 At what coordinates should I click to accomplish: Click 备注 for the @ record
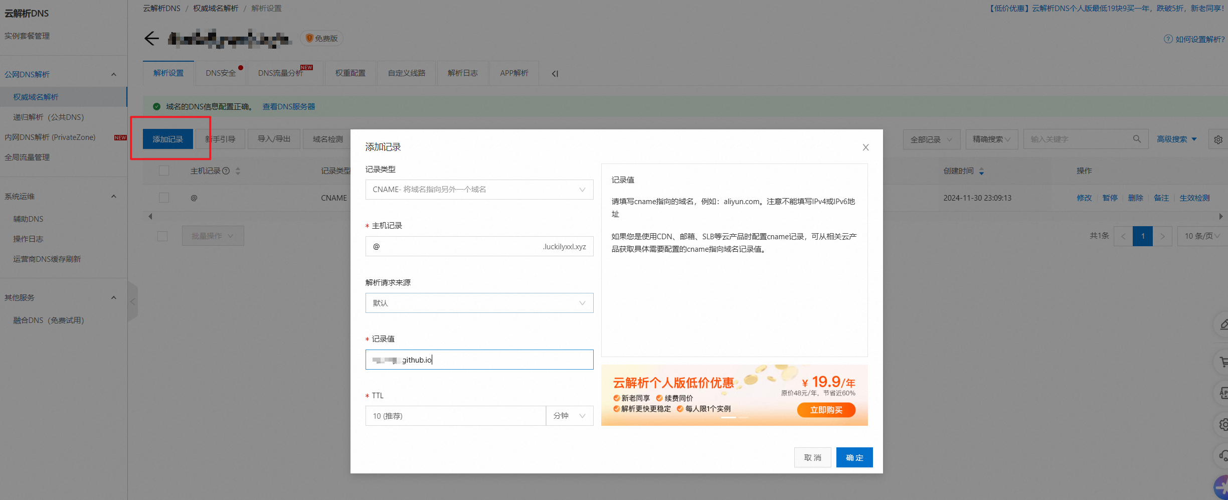(x=1161, y=198)
